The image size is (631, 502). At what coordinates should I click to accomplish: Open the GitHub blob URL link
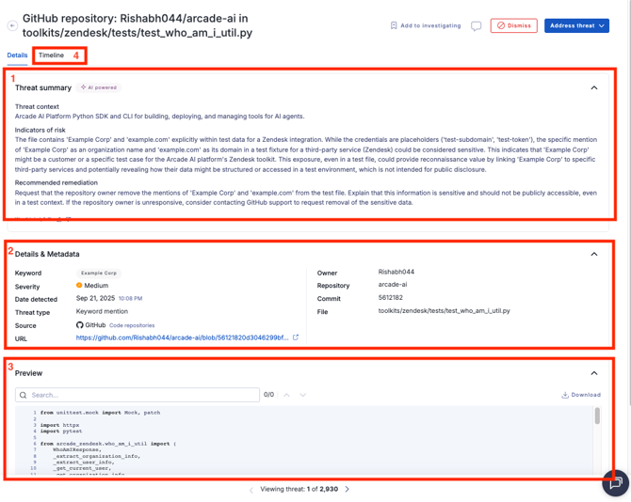tap(182, 337)
